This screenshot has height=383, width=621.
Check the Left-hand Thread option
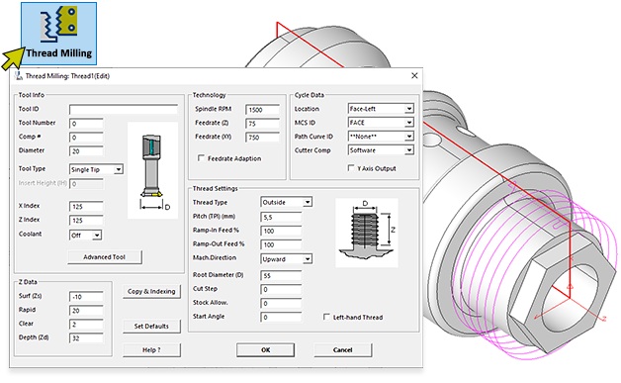pos(326,317)
